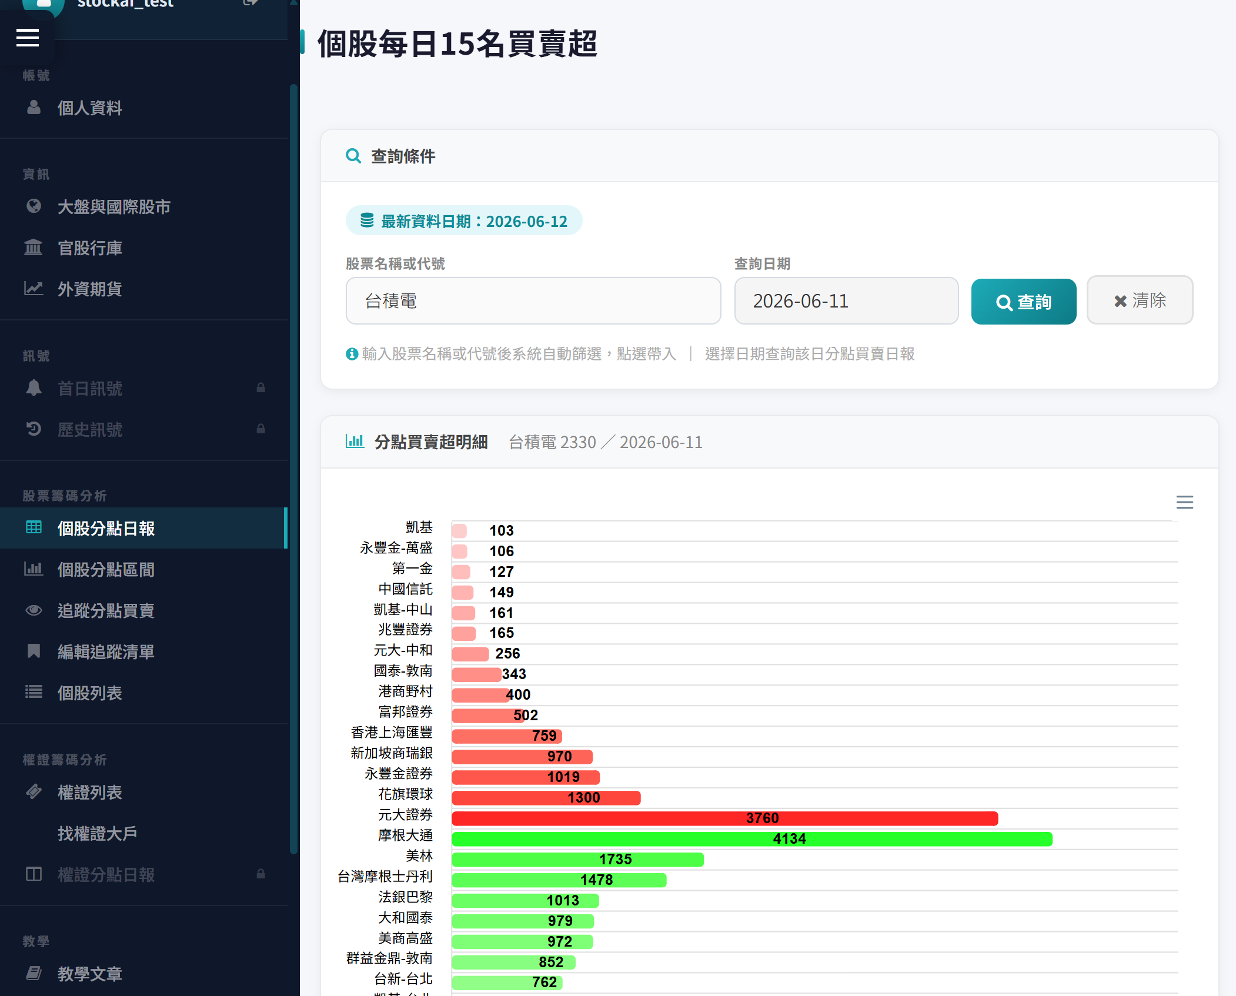This screenshot has width=1236, height=996.
Task: Open 編輯追蹤清單
Action: [x=106, y=652]
